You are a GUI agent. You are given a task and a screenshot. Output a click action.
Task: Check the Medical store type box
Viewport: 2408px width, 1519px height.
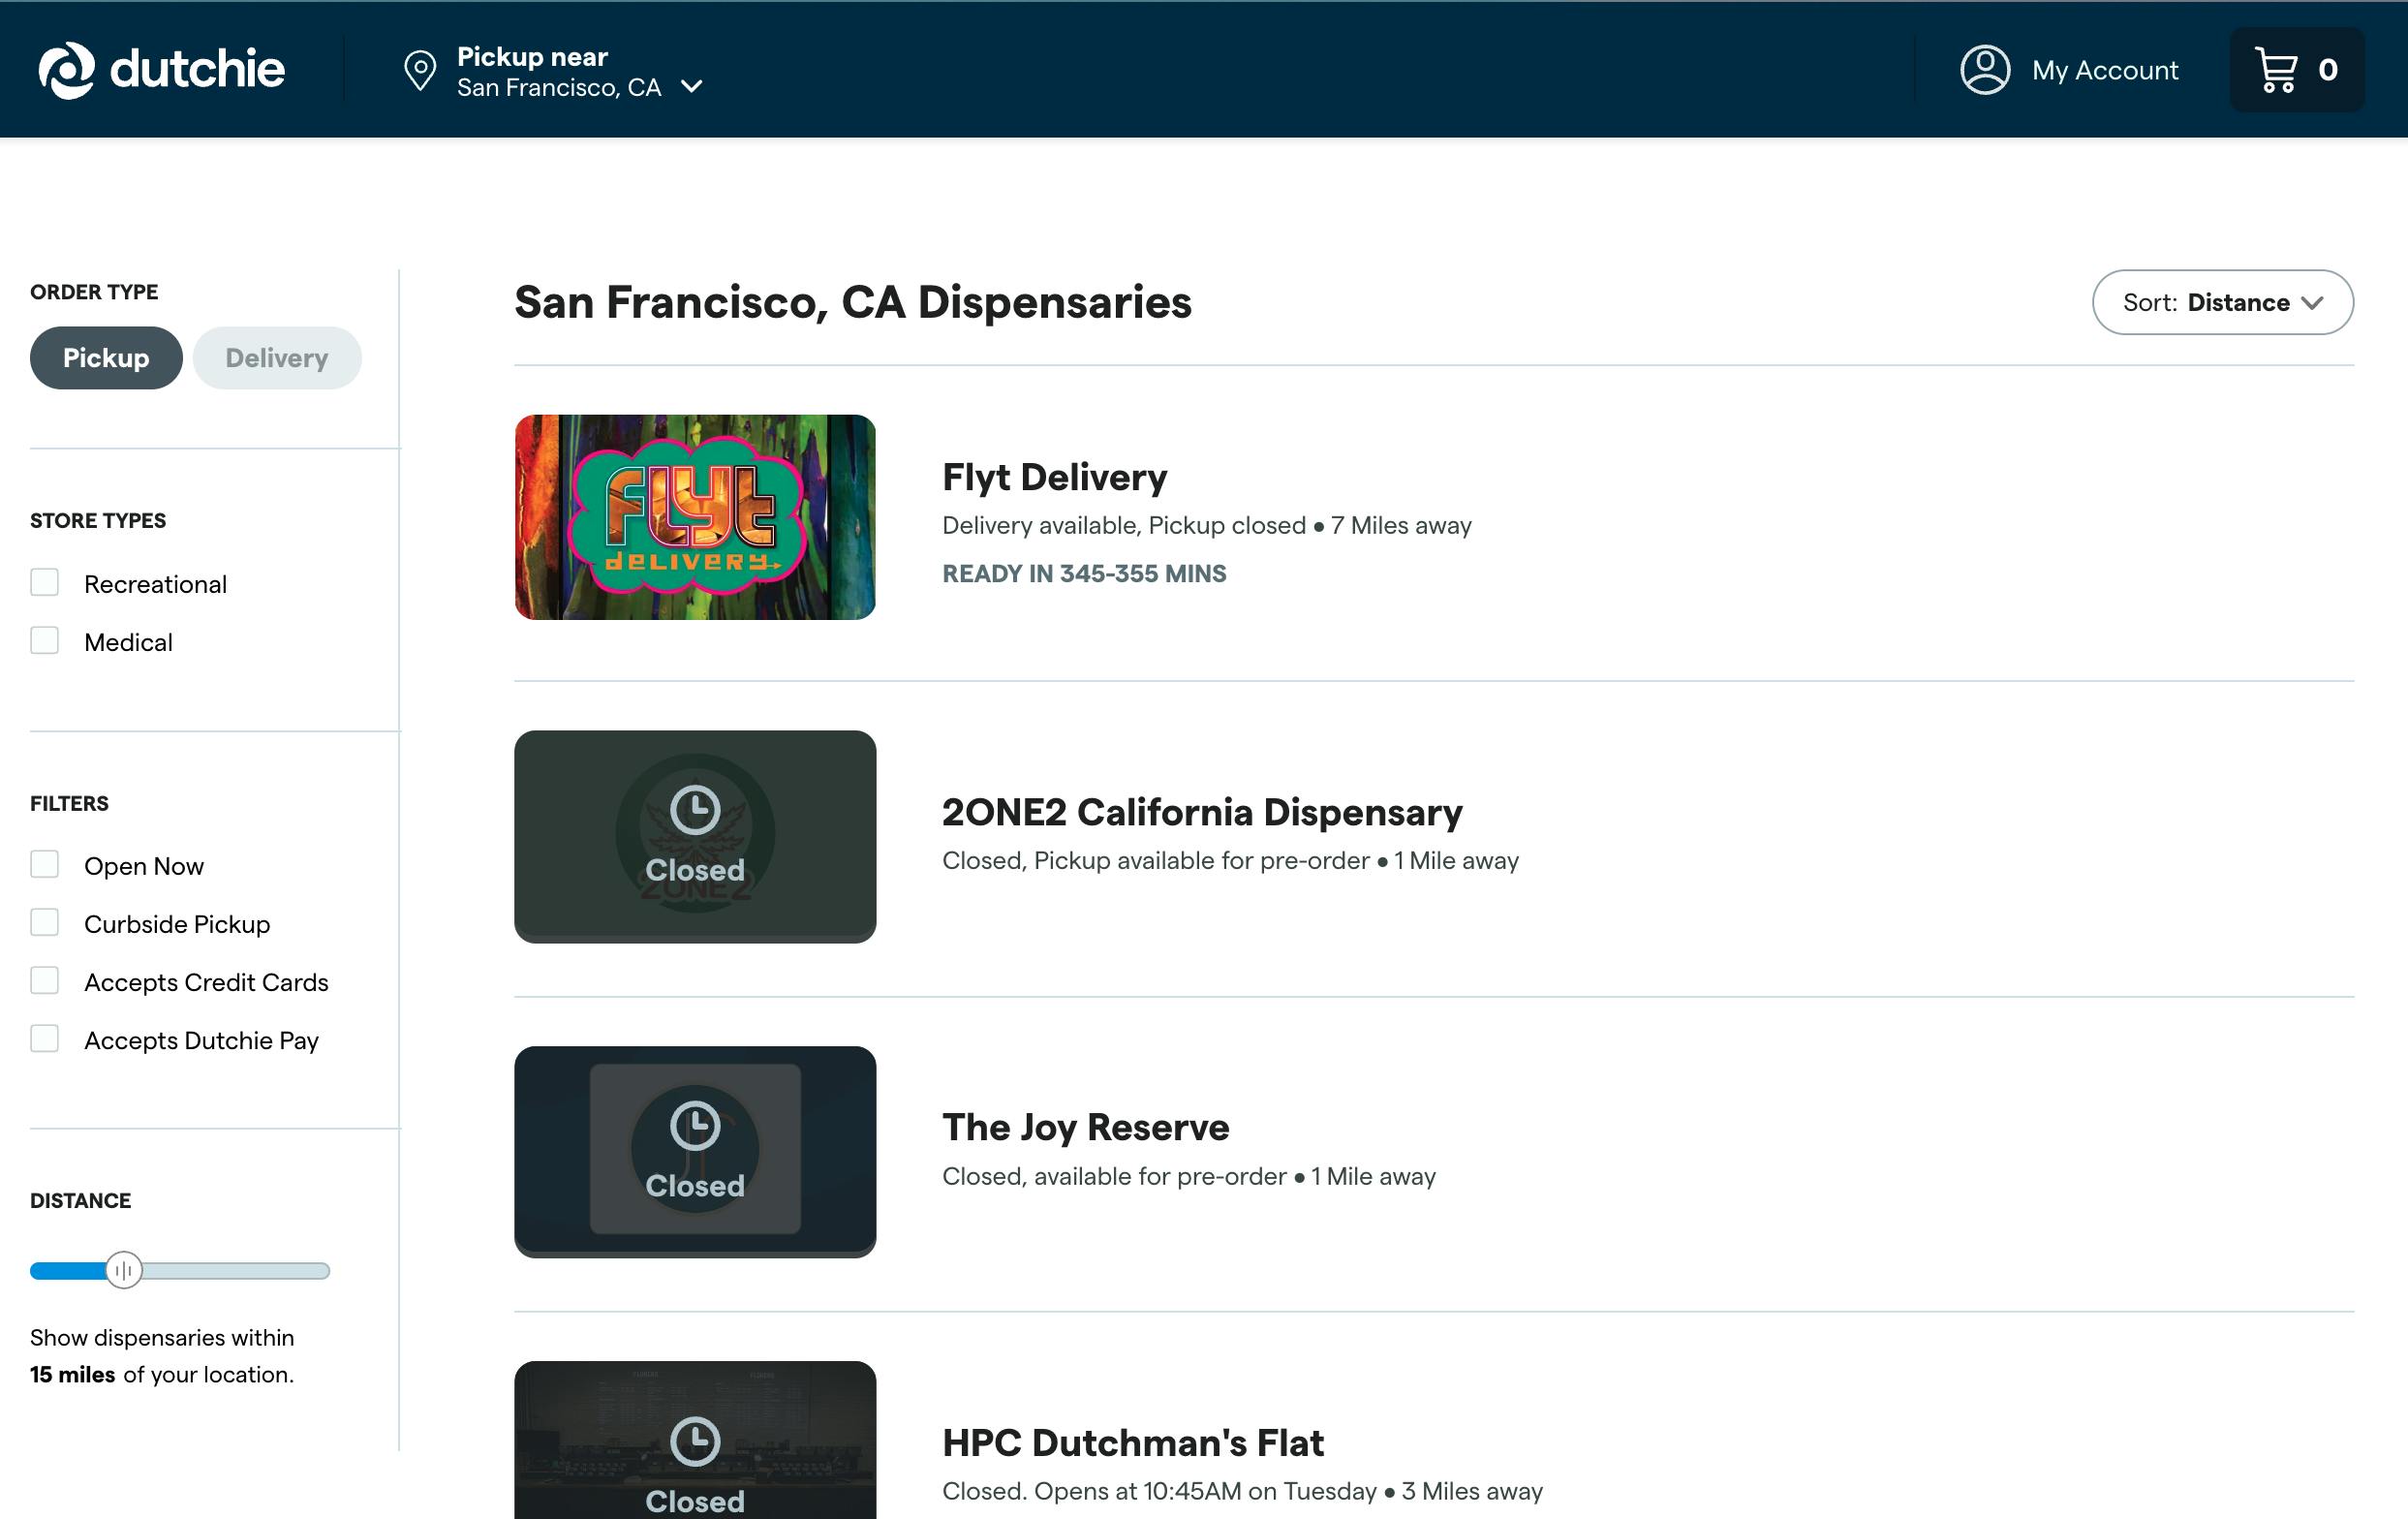[45, 641]
